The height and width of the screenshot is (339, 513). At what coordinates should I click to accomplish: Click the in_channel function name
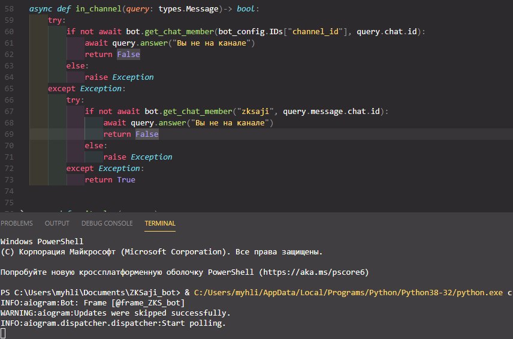[98, 9]
